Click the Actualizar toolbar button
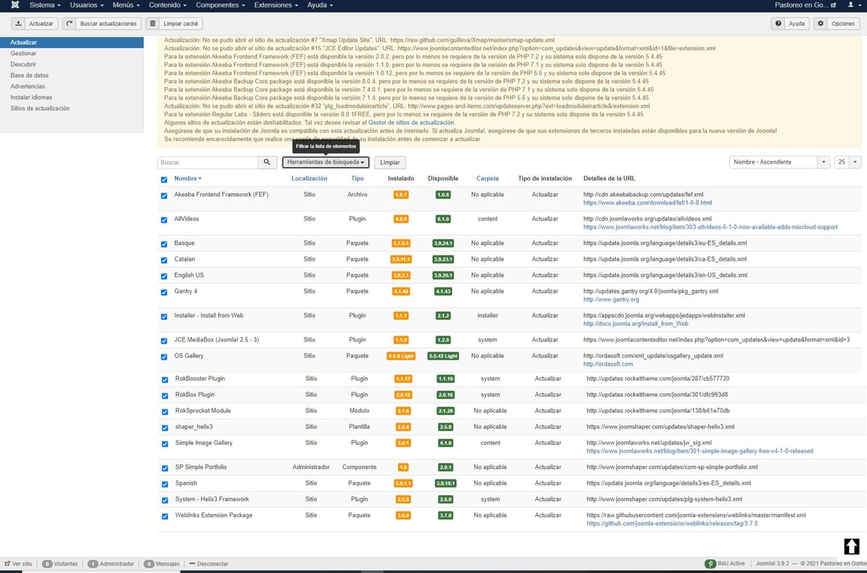Screen dimensions: 867x573 (35, 24)
